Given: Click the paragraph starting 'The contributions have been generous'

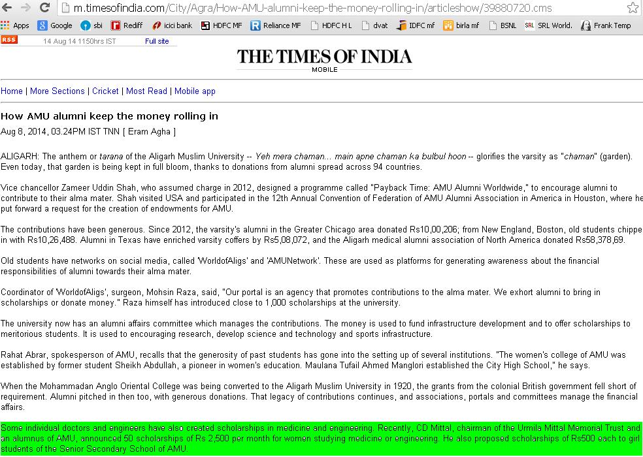Looking at the screenshot, I should (x=321, y=234).
